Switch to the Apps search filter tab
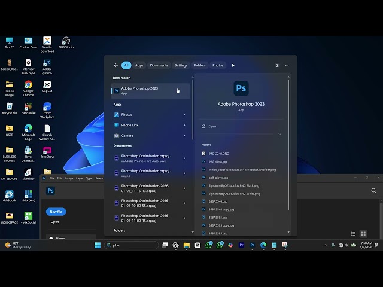The image size is (383, 287). (x=139, y=65)
